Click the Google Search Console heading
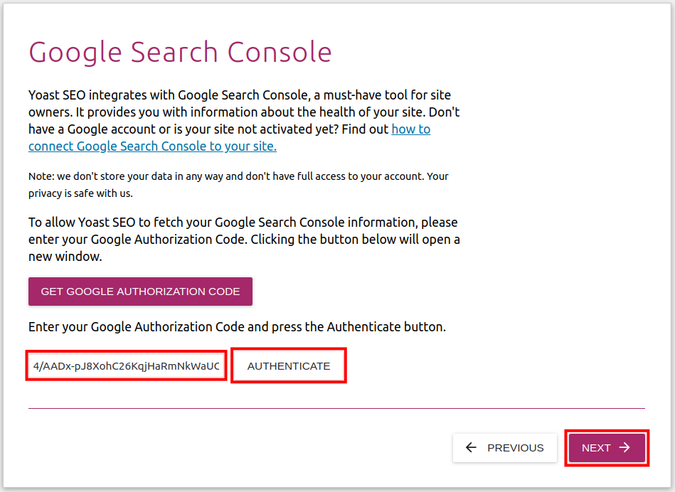The image size is (675, 492). 180,52
